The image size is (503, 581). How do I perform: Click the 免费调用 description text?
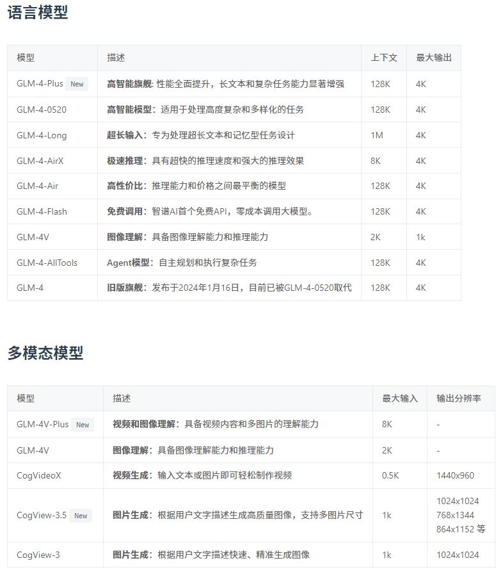pos(210,211)
